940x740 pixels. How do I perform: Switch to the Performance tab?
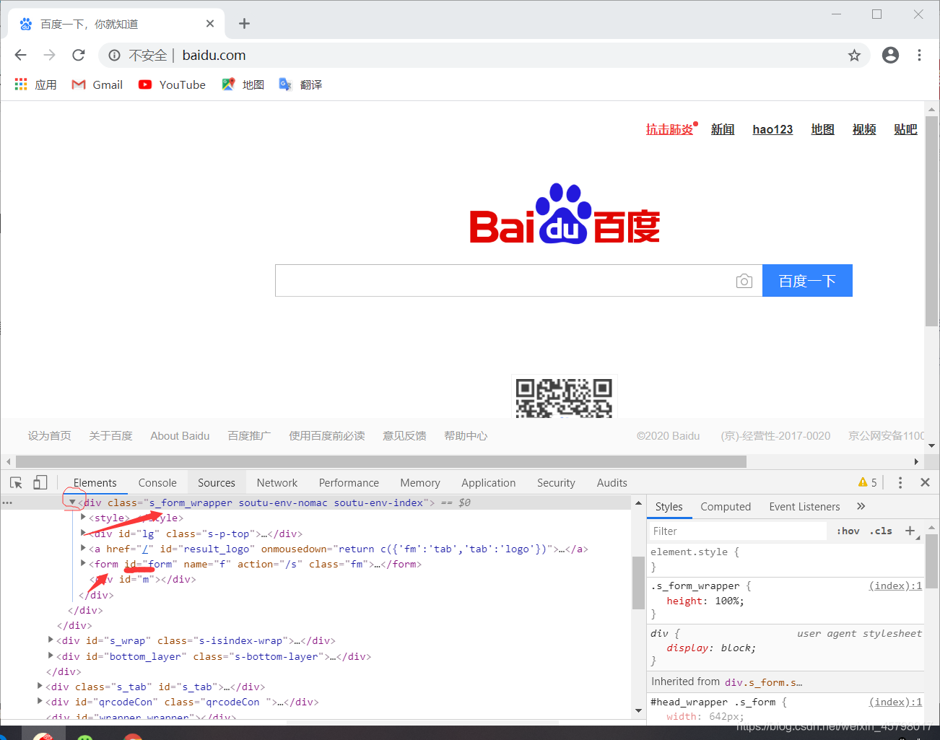click(x=349, y=483)
